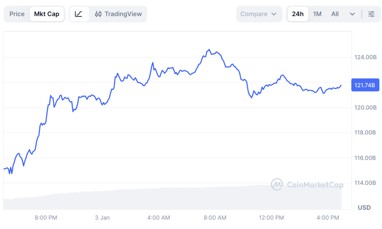The width and height of the screenshot is (382, 229).
Task: Click the peak of the chart line
Action: point(209,48)
